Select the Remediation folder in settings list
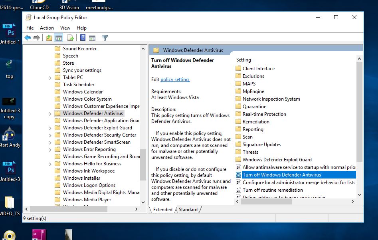This screenshot has width=378, height=240. 256,121
